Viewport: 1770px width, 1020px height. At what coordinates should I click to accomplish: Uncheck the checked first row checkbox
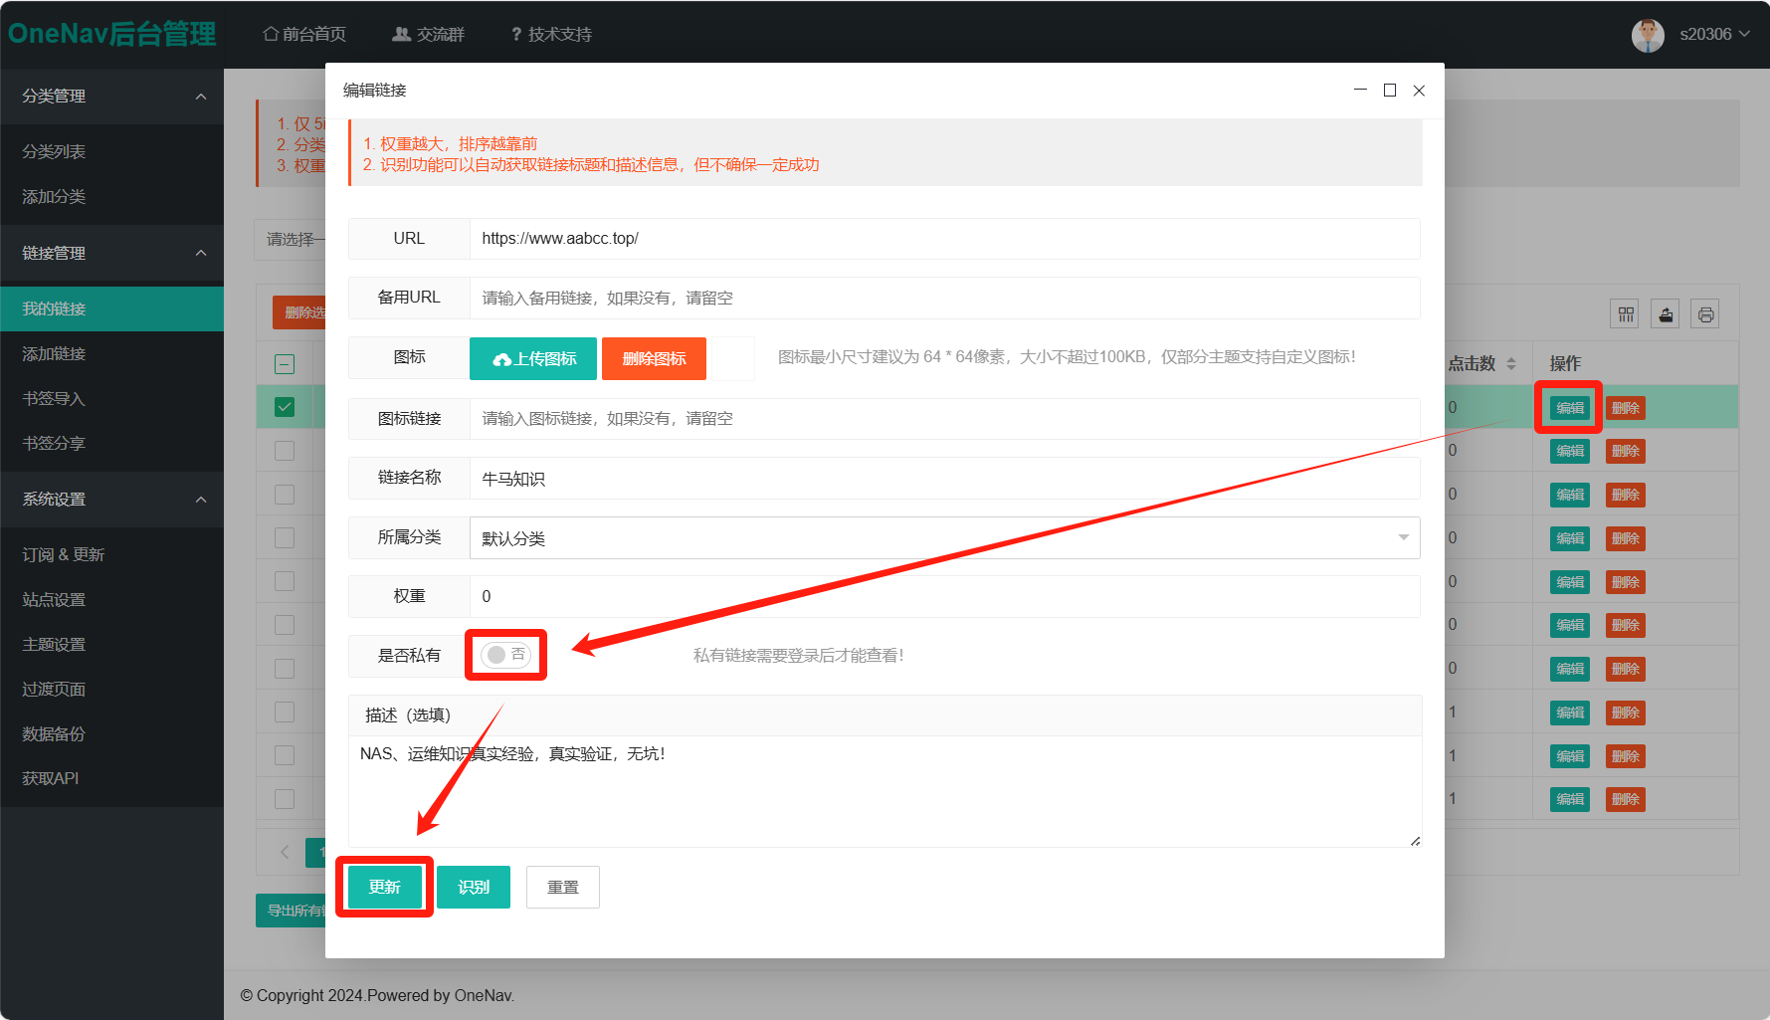point(285,407)
